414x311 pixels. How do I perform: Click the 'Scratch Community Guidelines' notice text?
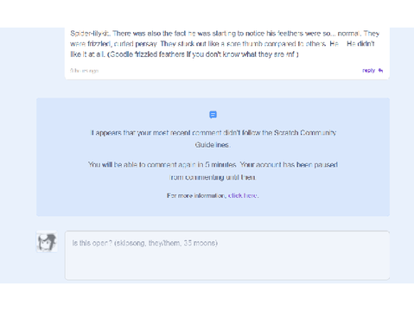tap(213, 138)
